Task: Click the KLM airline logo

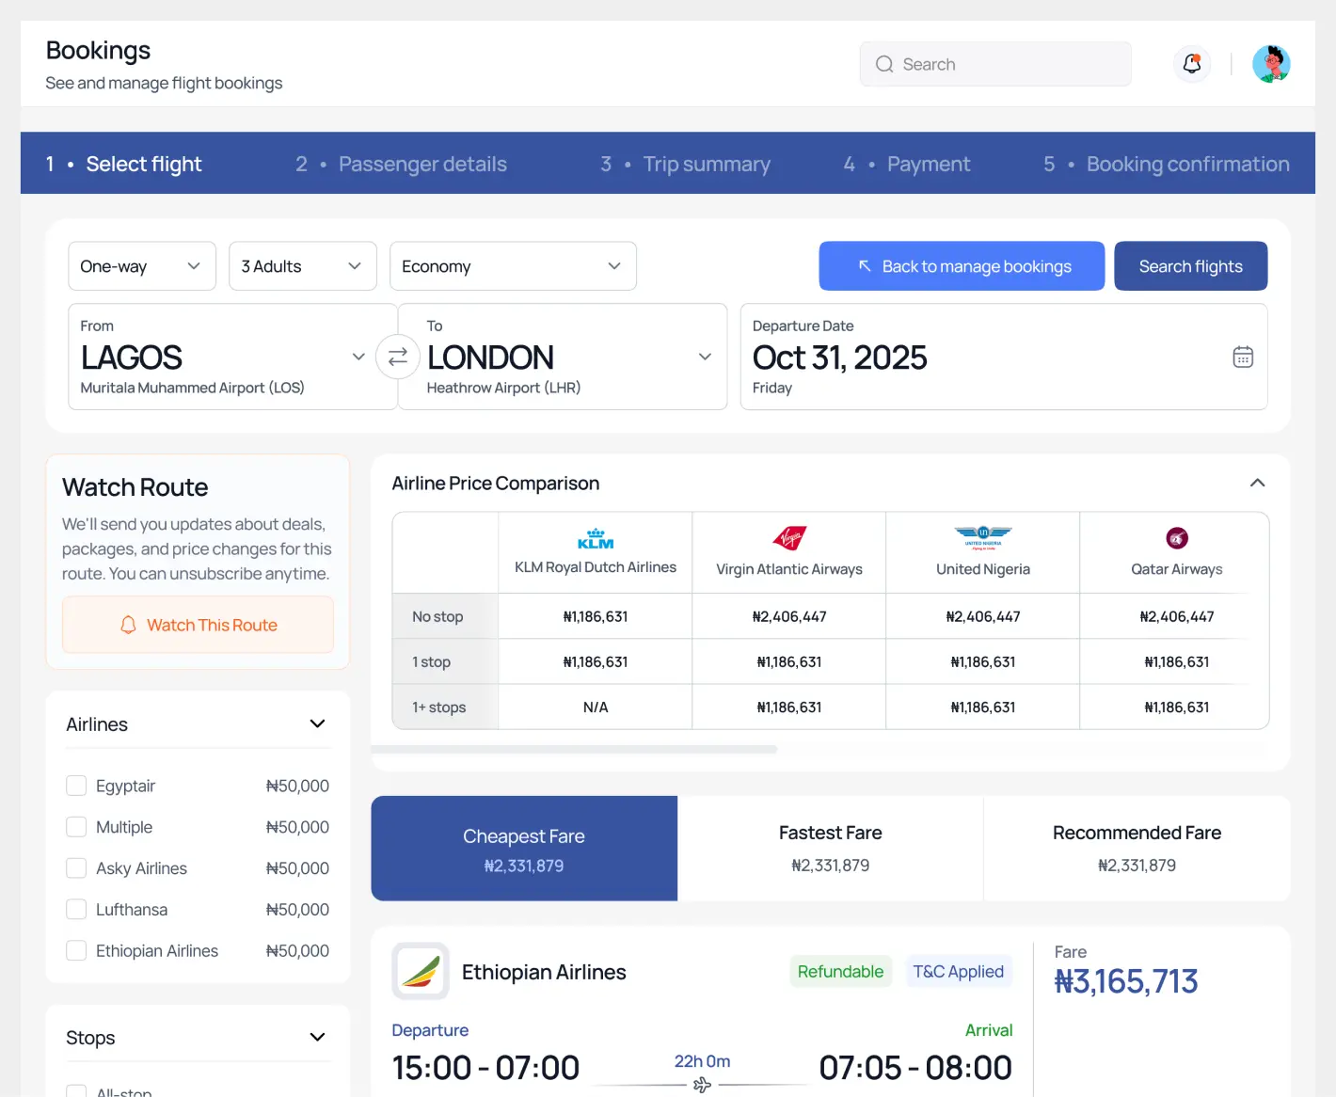Action: [596, 538]
